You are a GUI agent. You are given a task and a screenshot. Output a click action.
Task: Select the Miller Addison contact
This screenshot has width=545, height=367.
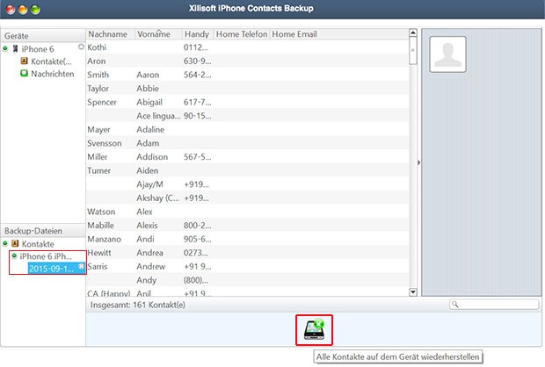(248, 156)
